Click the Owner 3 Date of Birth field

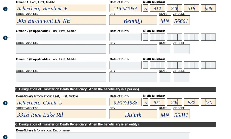tap(125, 65)
